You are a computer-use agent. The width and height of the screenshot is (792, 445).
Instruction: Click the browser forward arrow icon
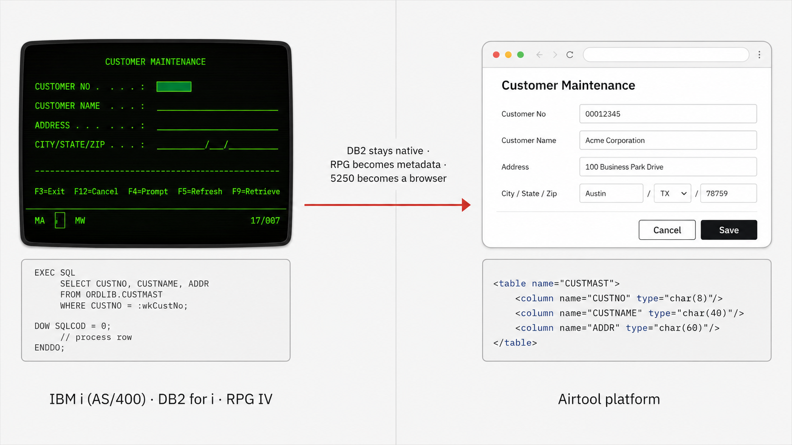coord(555,55)
